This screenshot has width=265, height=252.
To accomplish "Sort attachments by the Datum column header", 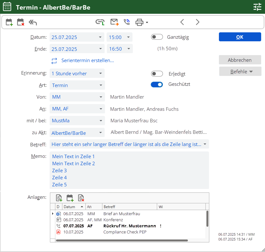I will (69, 207).
